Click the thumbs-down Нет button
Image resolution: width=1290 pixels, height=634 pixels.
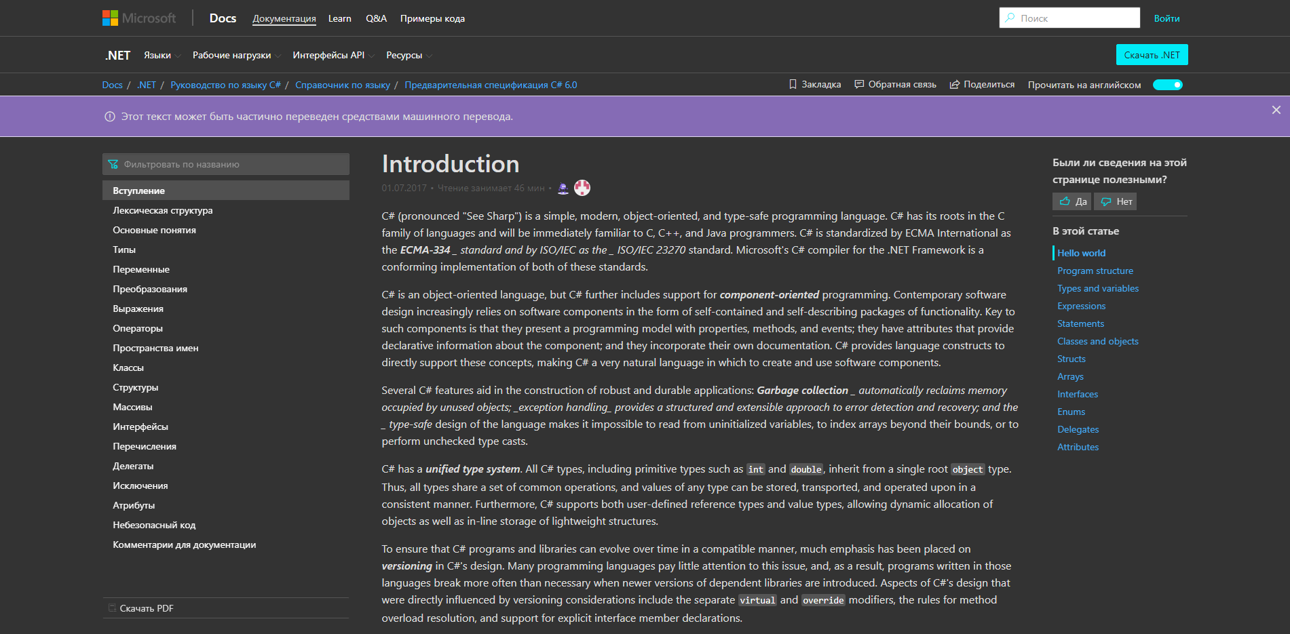tap(1116, 201)
